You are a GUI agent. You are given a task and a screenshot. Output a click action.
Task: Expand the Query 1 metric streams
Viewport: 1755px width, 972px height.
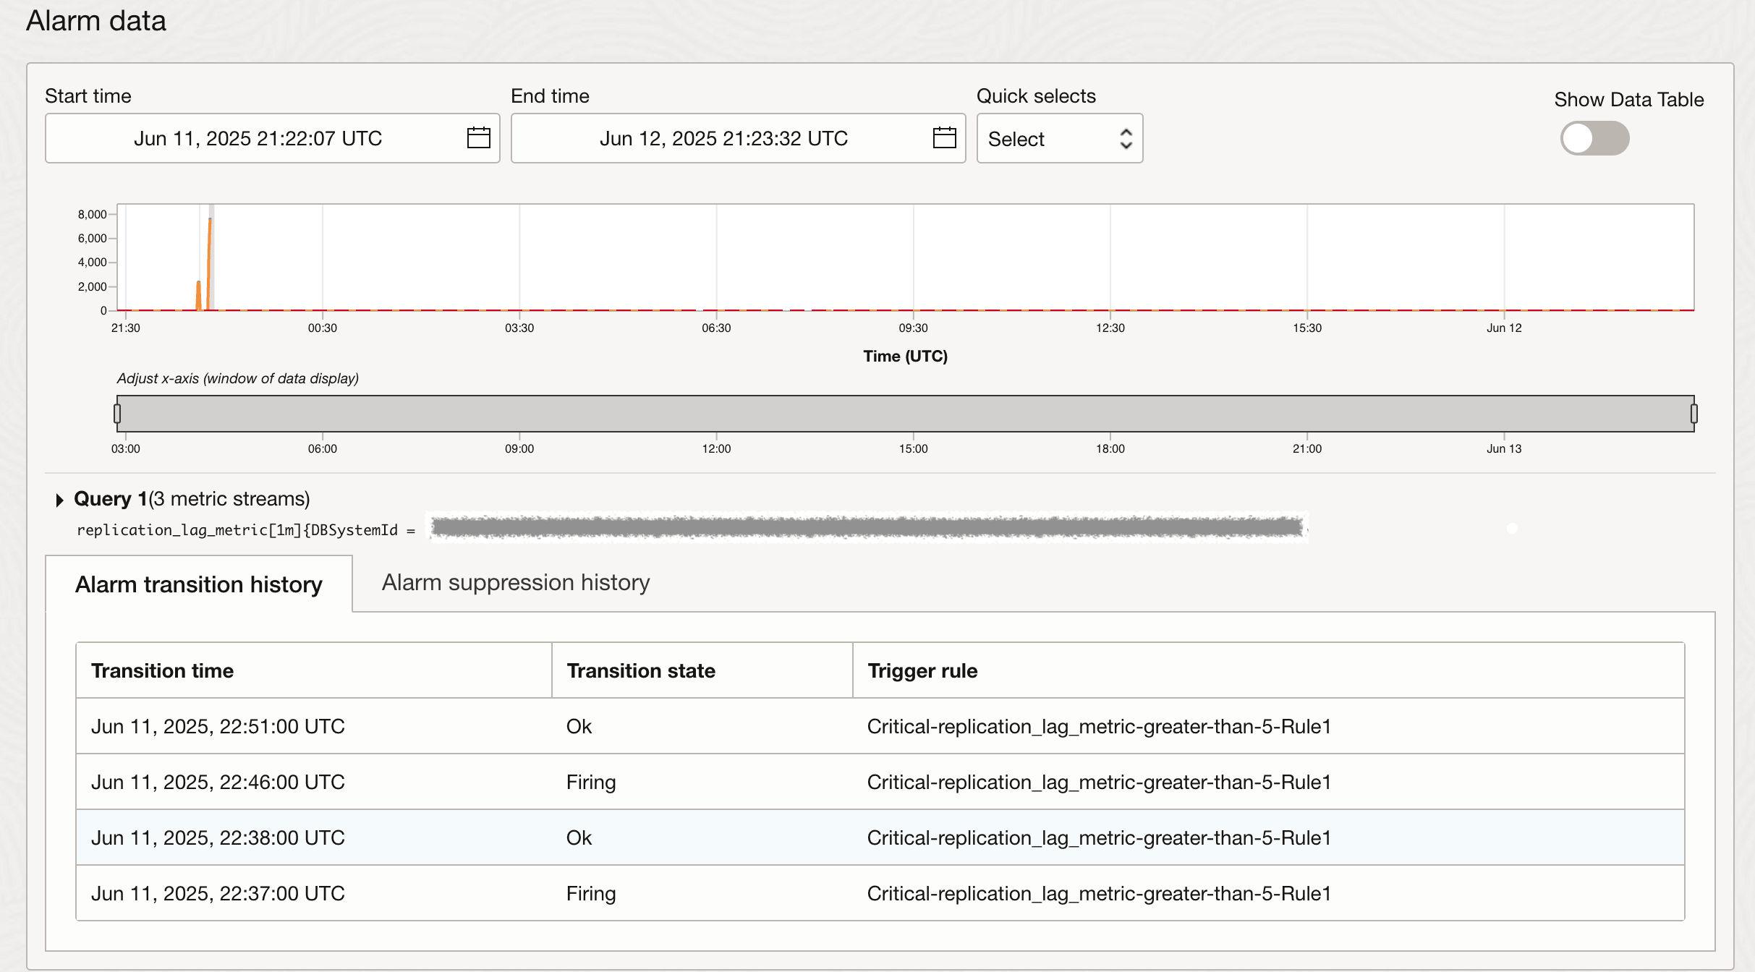(x=60, y=500)
